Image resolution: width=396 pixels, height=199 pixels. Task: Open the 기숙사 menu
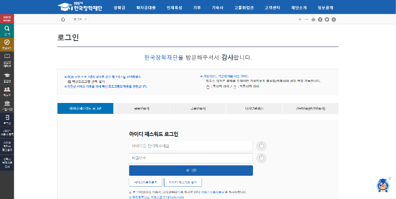point(217,7)
